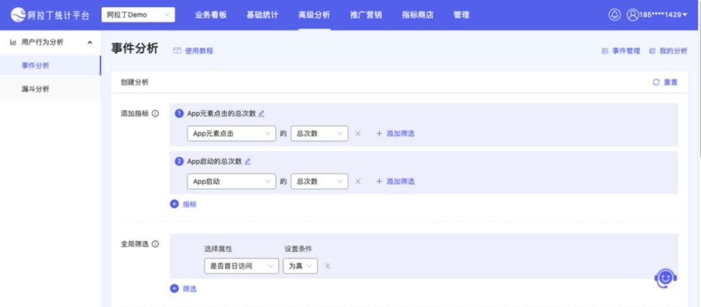The height and width of the screenshot is (307, 701).
Task: Open the notification bell icon
Action: 615,15
